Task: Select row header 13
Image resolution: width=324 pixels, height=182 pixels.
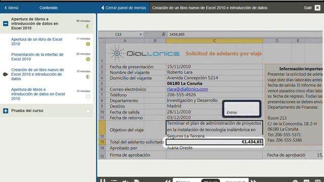Action: (102, 142)
